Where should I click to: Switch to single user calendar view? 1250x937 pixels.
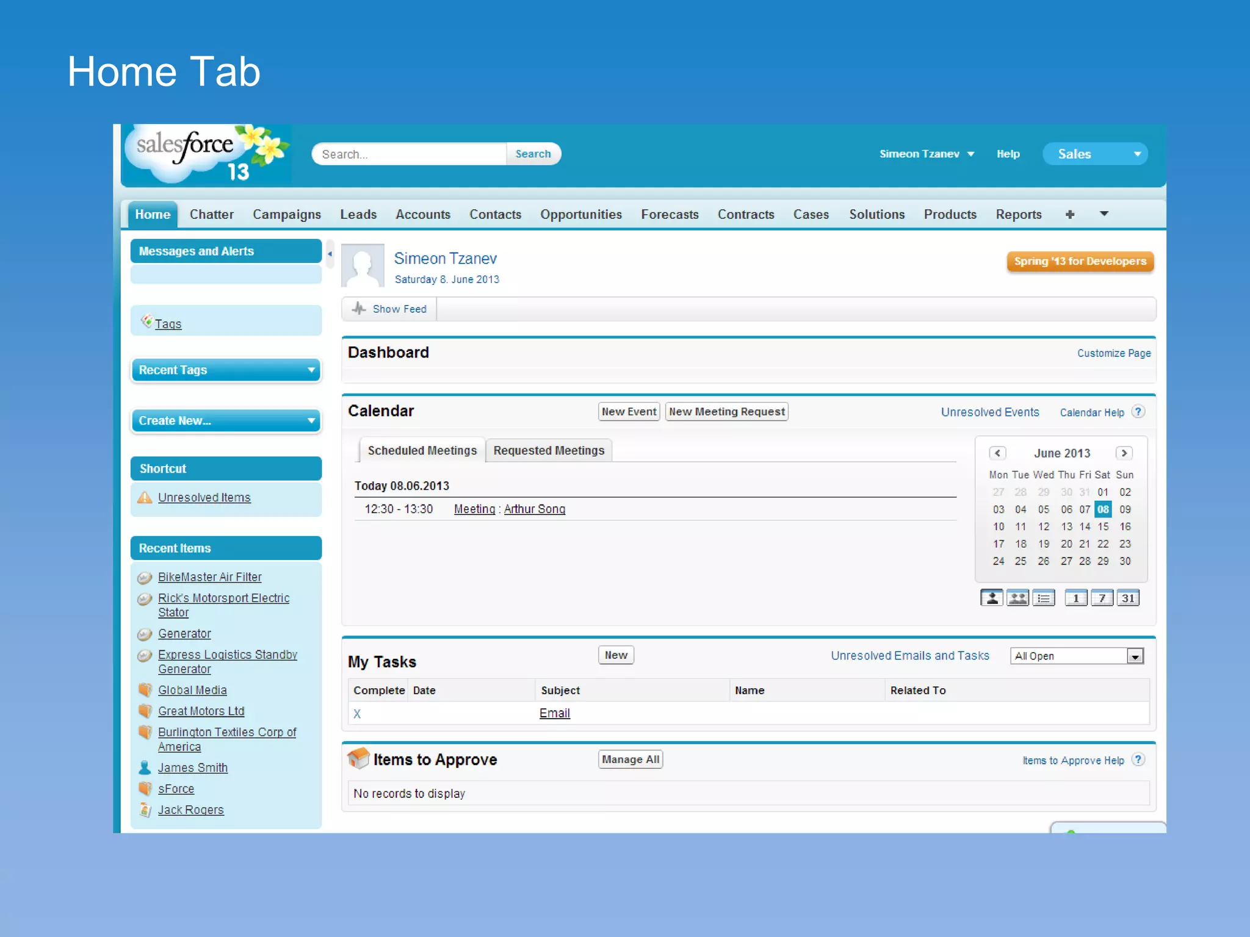pyautogui.click(x=992, y=598)
